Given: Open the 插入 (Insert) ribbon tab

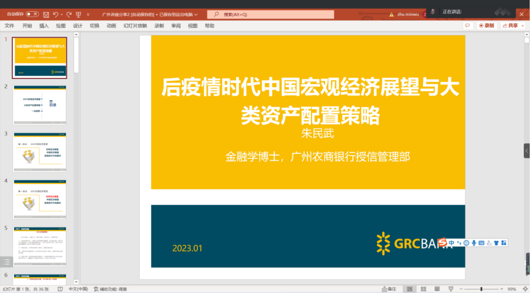Looking at the screenshot, I should pyautogui.click(x=44, y=26).
